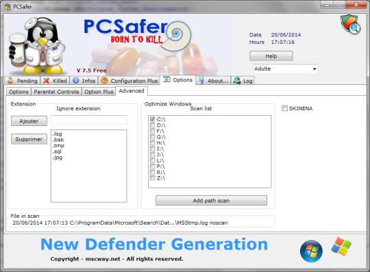Viewport: 370px width, 272px height.
Task: Check the R:\ drive checkbox
Action: [152, 172]
